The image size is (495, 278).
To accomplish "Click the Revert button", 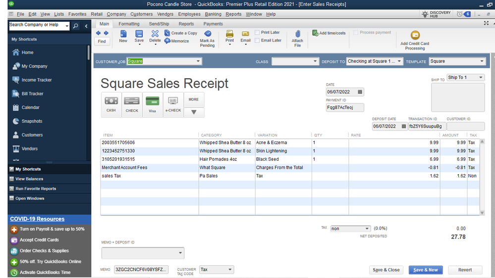I will coord(465,270).
